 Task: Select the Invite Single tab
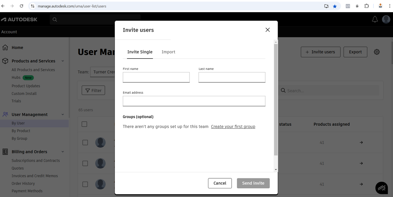coord(140,52)
